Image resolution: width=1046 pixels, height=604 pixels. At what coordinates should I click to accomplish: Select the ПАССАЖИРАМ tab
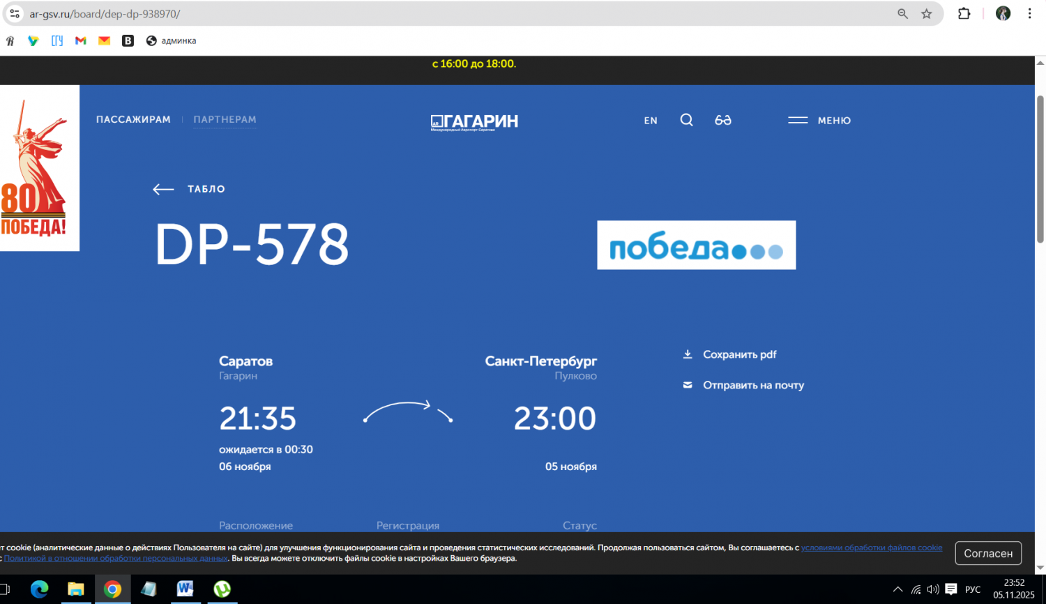click(x=133, y=119)
